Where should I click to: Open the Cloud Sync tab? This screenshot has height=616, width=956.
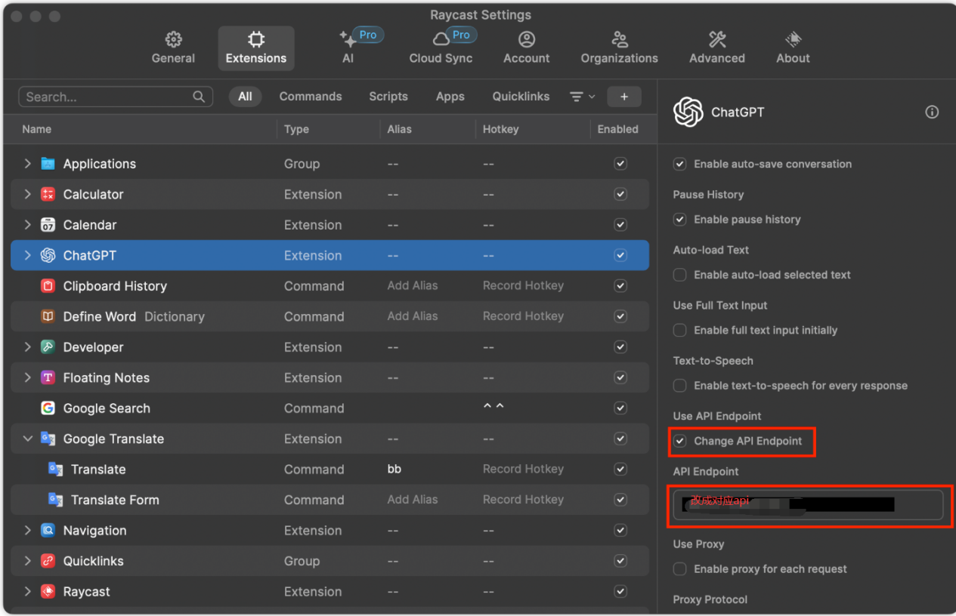441,48
